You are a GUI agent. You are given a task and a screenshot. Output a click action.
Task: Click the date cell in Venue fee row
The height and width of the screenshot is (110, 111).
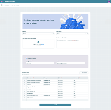[65, 89]
